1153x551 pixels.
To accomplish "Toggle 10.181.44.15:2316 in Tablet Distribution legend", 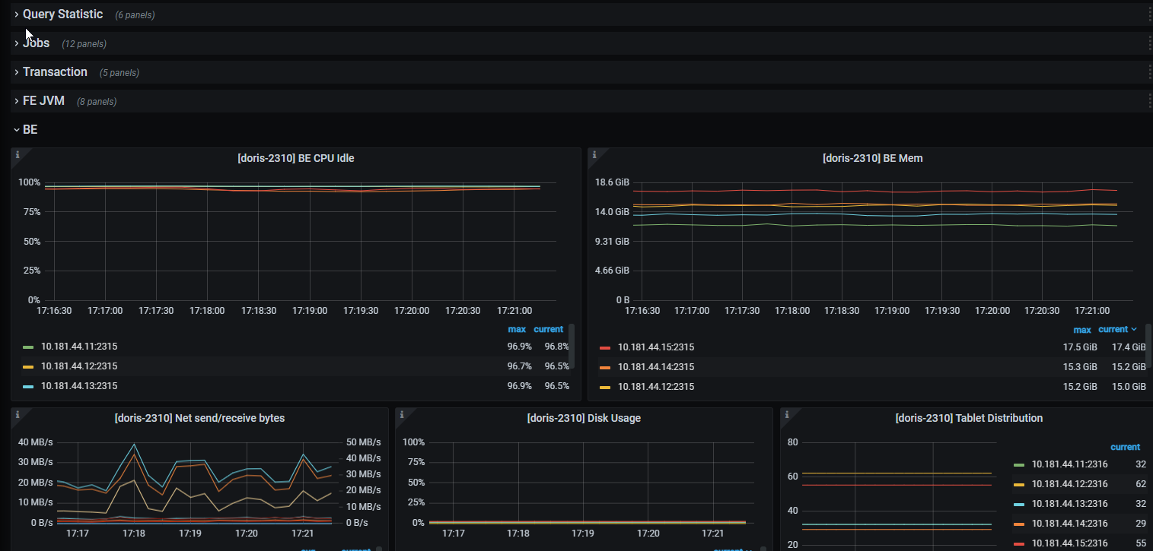I will [x=1069, y=543].
